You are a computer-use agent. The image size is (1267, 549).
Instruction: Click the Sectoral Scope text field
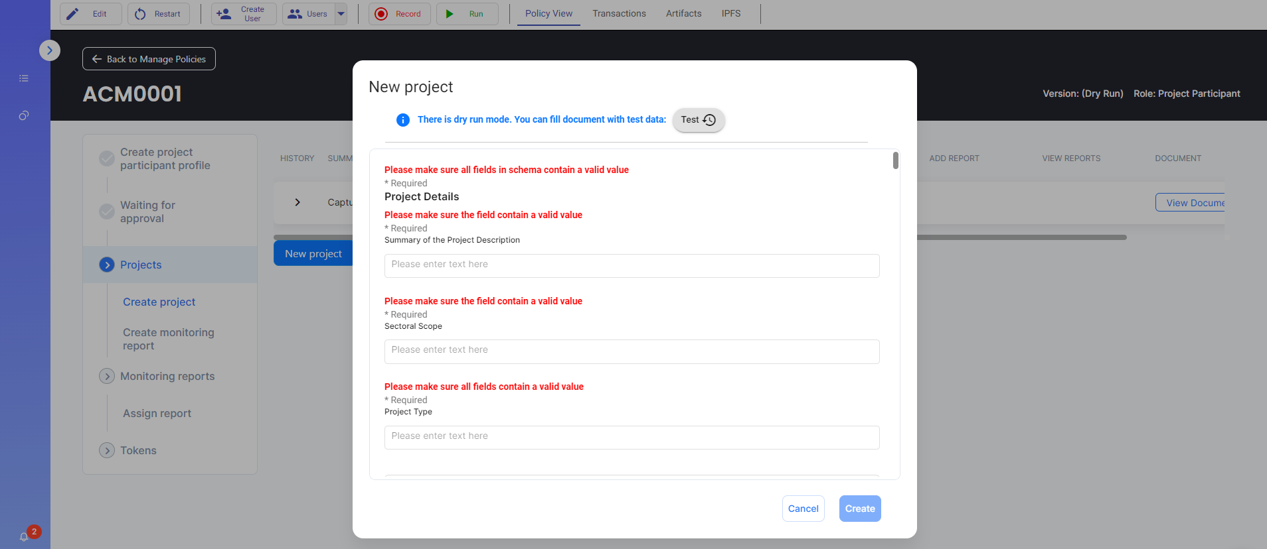click(632, 351)
